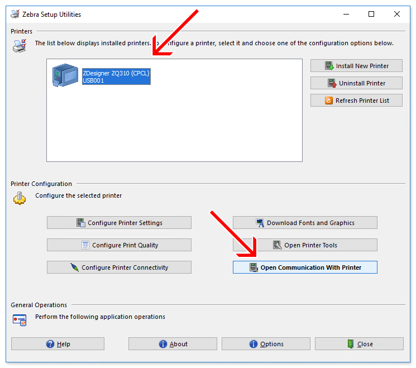This screenshot has height=368, width=416.
Task: Click Download Fonts and Graphics button
Action: [x=305, y=223]
